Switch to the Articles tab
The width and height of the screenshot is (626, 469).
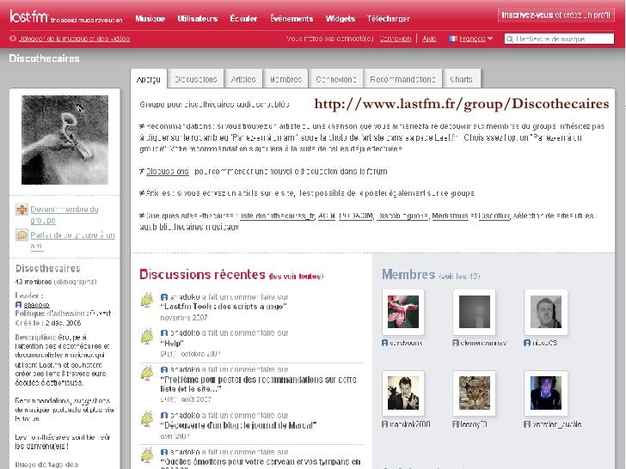click(x=243, y=79)
